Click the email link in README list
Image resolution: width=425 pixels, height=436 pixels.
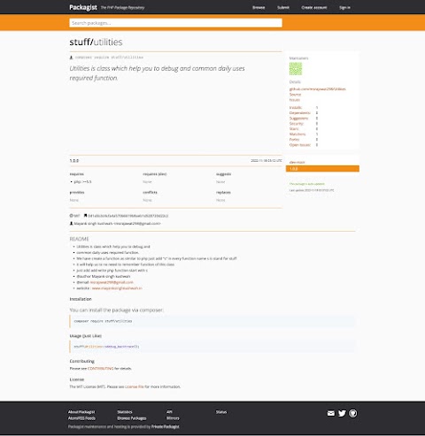[x=112, y=282]
